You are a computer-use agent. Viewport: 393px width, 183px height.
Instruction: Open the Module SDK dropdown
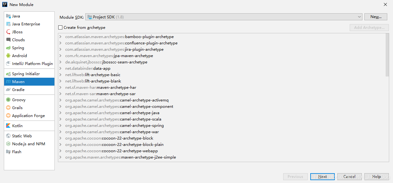coord(224,17)
